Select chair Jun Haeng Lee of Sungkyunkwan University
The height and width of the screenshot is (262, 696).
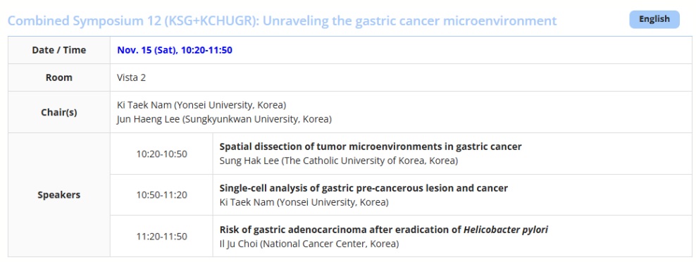click(x=224, y=119)
